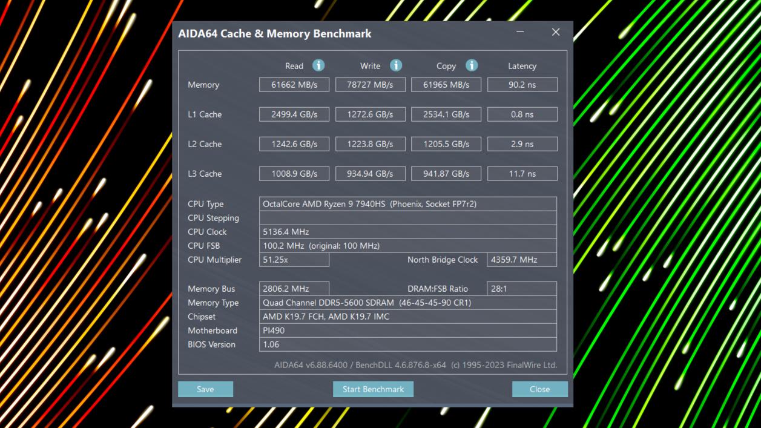Screen dimensions: 761x428
Task: Close the window with the X icon
Action: coord(556,32)
